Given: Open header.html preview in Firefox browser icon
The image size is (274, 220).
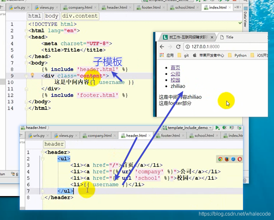Looking at the screenshot, I should (227, 159).
